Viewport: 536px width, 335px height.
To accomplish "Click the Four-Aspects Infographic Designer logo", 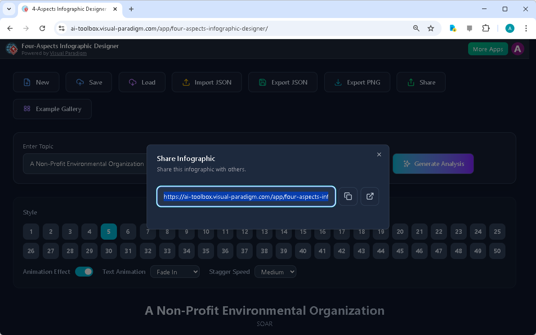I will pyautogui.click(x=11, y=49).
